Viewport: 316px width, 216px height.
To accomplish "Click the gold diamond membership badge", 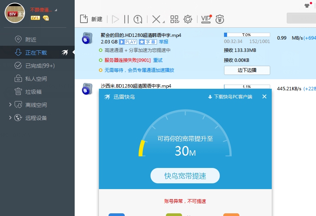I will pyautogui.click(x=46, y=18).
